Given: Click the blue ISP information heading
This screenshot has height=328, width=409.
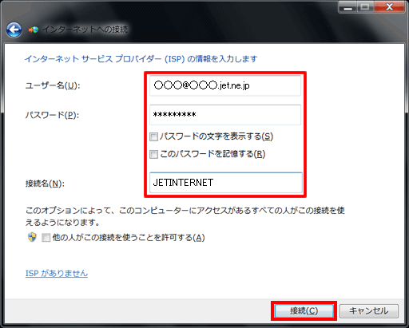Looking at the screenshot, I should tap(141, 59).
